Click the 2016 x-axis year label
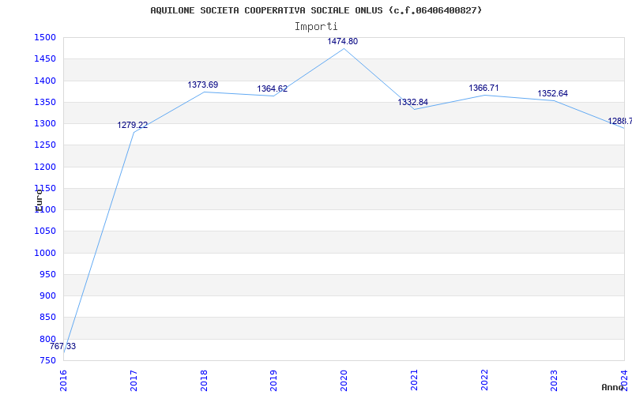This screenshot has height=395, width=632. 64,380
